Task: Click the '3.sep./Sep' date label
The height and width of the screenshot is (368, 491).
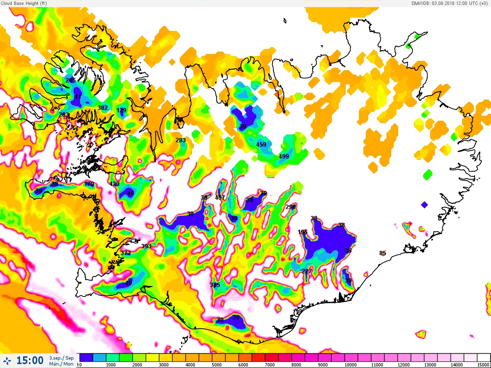Action: [61, 358]
